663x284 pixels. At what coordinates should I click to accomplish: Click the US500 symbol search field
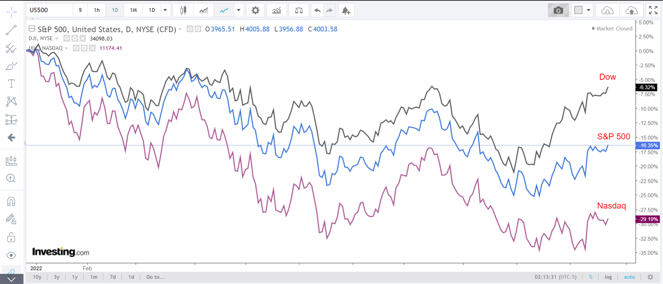(49, 10)
